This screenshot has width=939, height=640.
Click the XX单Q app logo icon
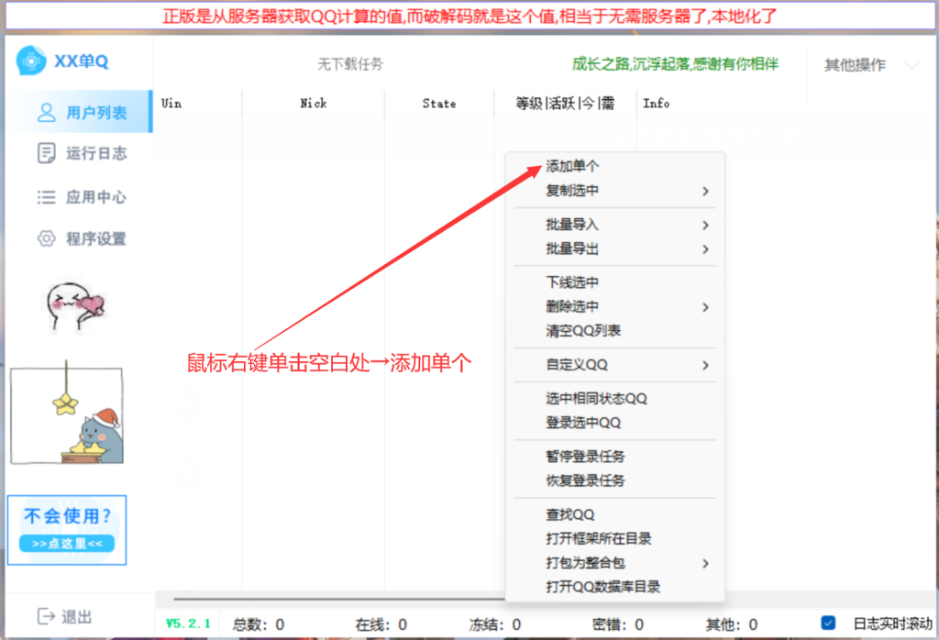[x=31, y=61]
